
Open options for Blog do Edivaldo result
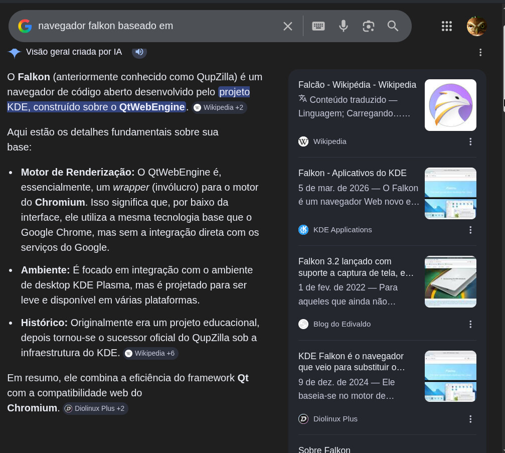pos(470,324)
